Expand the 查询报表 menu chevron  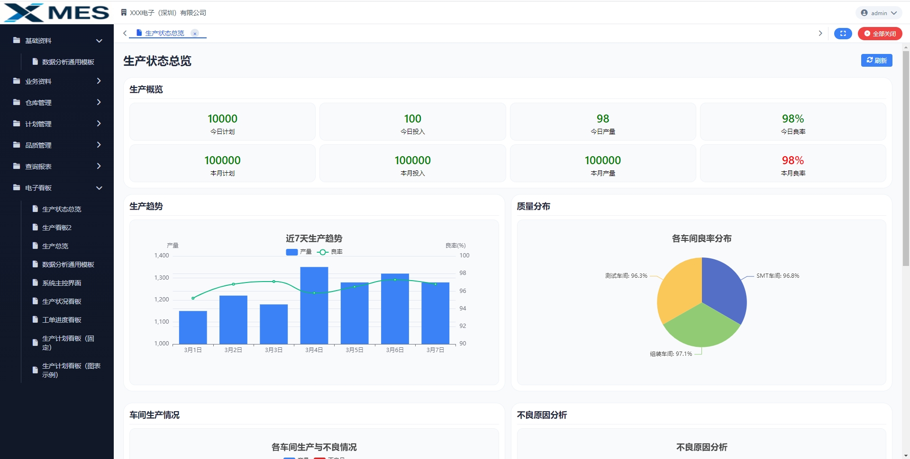pyautogui.click(x=99, y=166)
